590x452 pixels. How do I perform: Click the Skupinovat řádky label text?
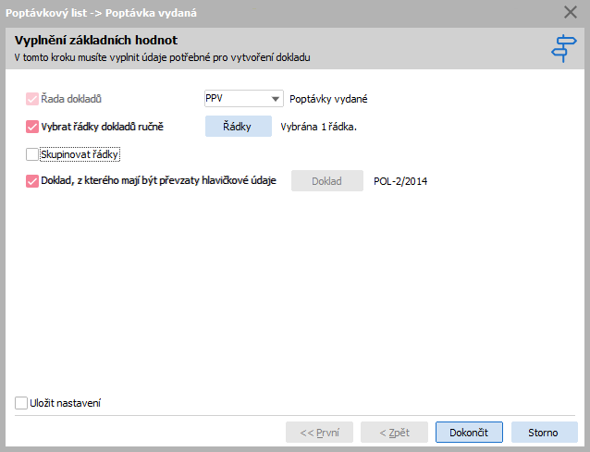[80, 154]
